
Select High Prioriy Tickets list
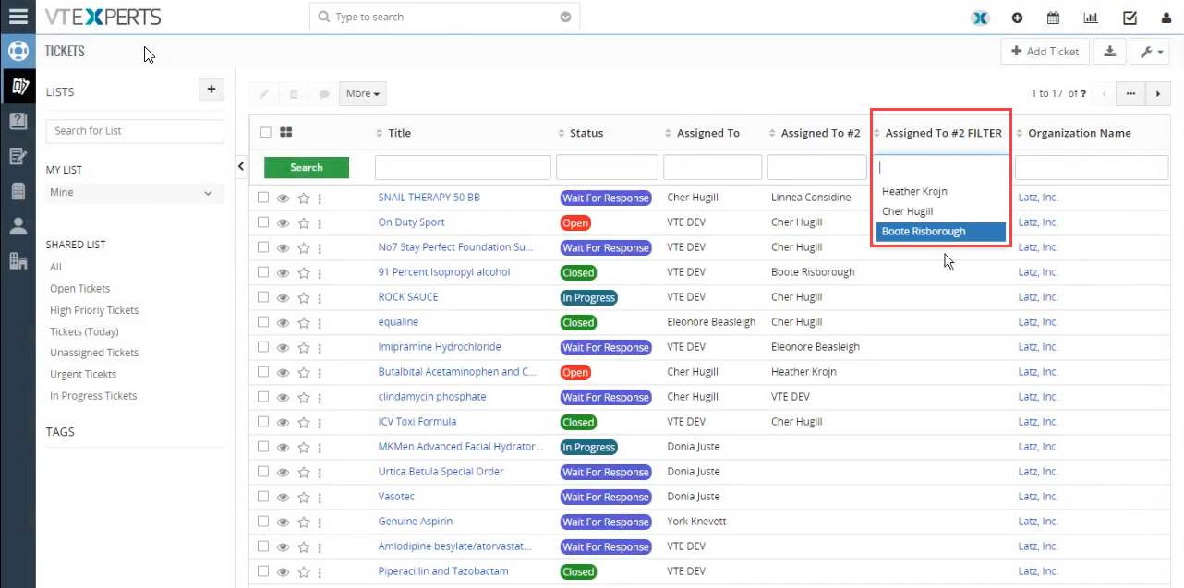click(x=94, y=310)
